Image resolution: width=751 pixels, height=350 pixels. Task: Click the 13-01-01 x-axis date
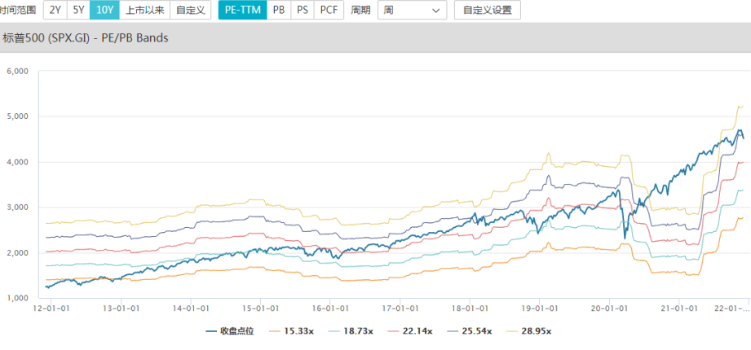point(121,308)
